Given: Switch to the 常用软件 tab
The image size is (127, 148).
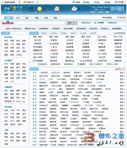Looking at the screenshot, I should tap(73, 33).
